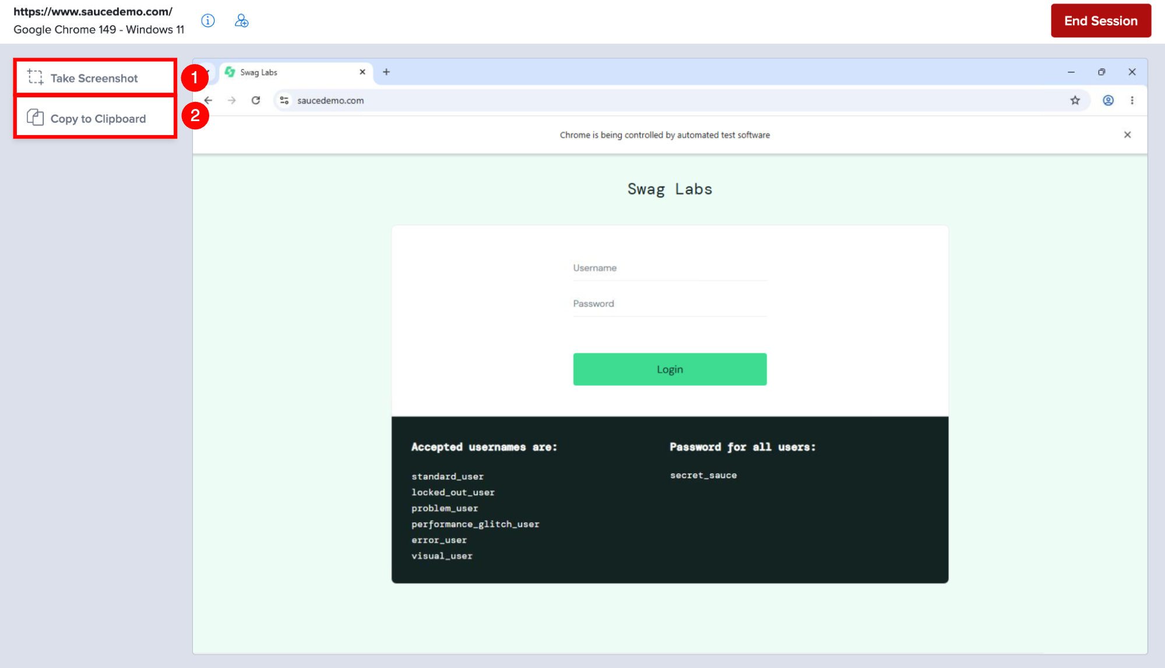
Task: Restore the Chrome window size
Action: point(1101,72)
